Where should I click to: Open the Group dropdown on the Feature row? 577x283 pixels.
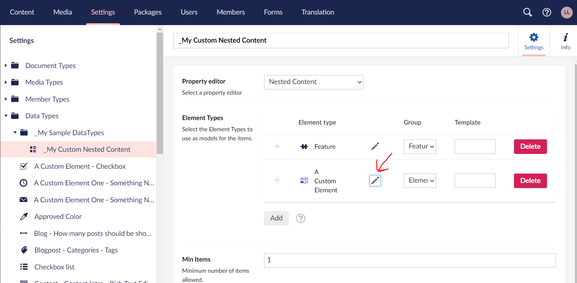420,146
